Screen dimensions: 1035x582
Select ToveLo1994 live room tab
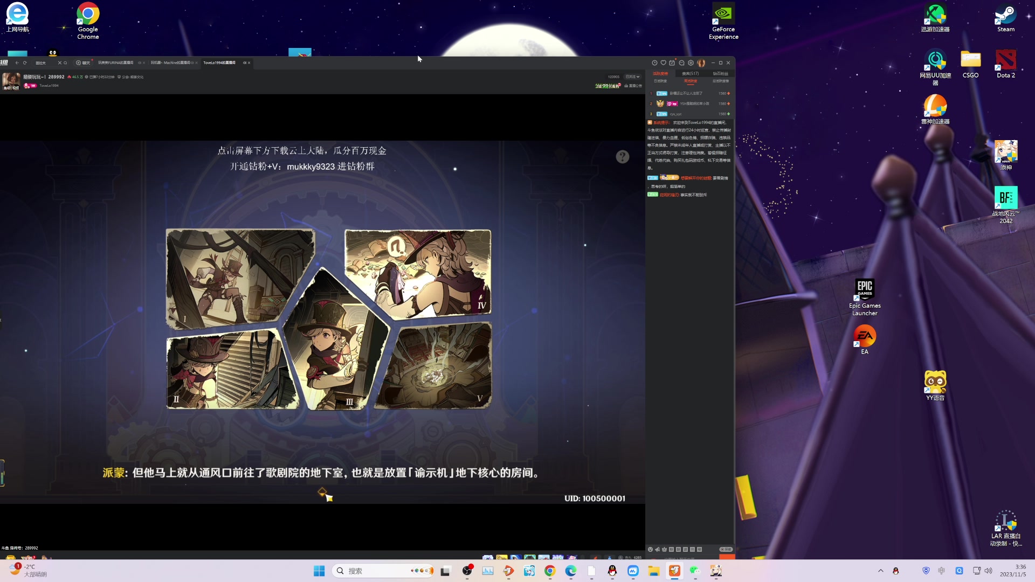(x=219, y=63)
